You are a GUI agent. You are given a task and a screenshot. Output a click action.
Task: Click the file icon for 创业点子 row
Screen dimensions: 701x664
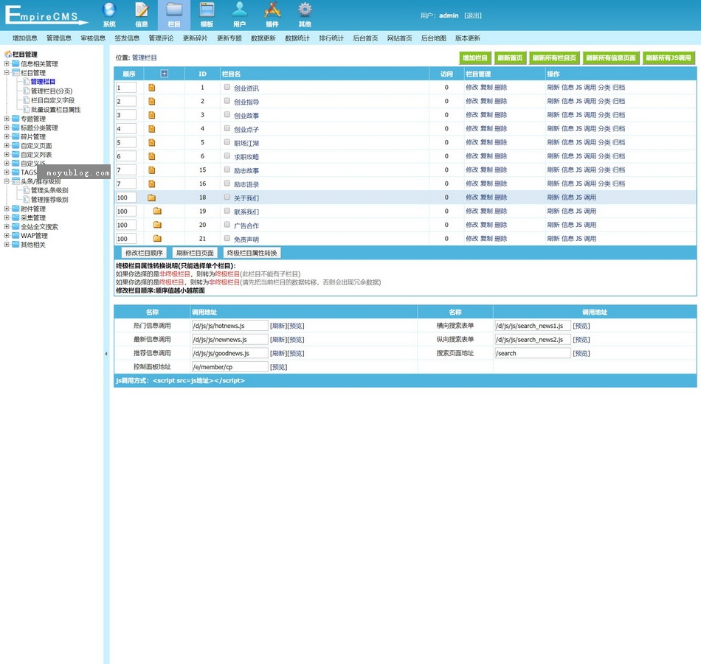[152, 129]
